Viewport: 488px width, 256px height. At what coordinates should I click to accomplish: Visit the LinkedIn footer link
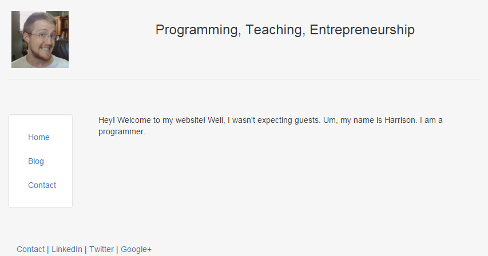click(66, 249)
